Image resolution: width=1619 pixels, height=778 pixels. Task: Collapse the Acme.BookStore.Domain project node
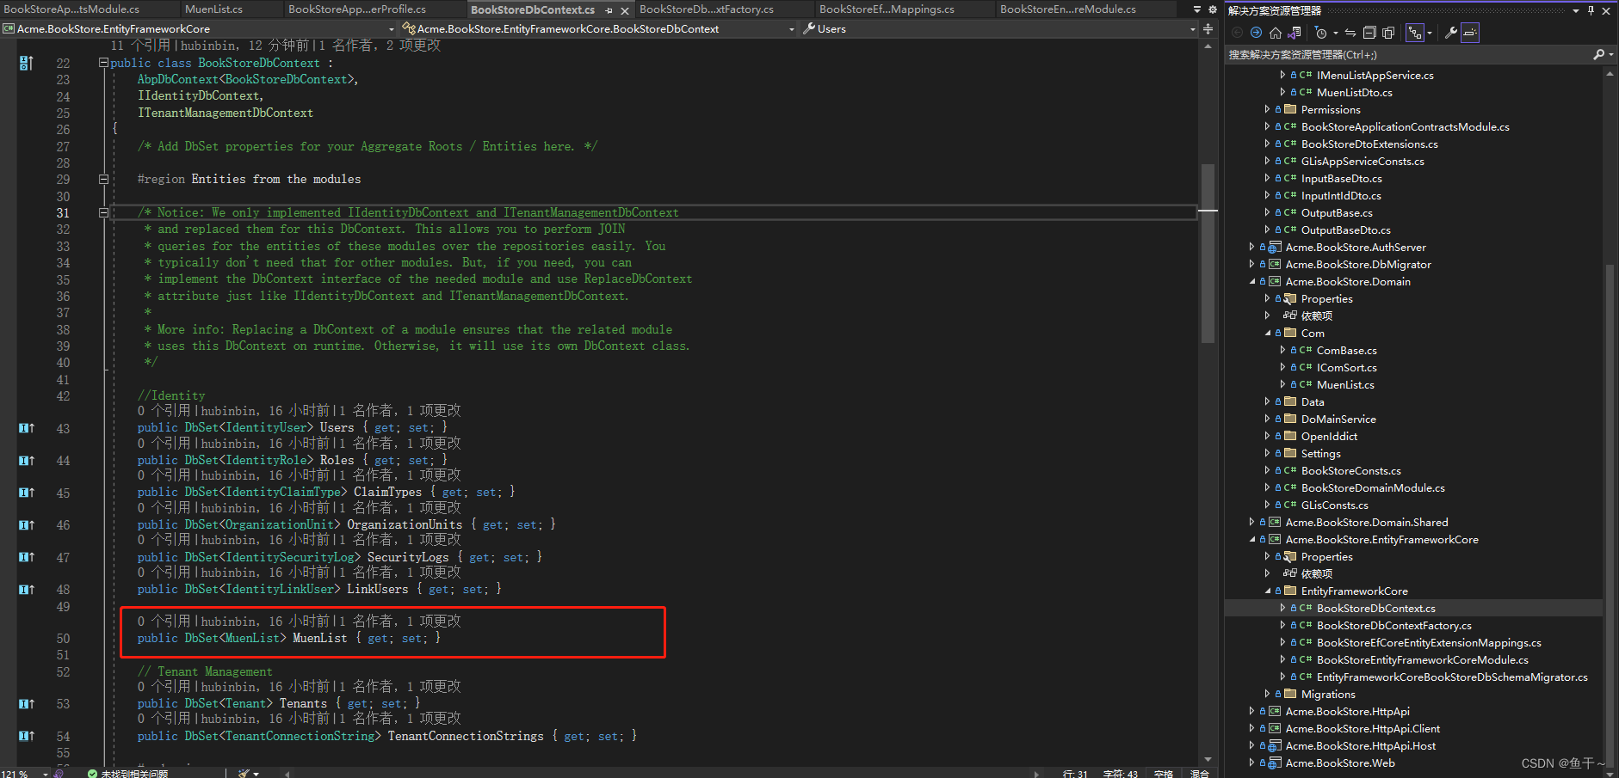click(1253, 281)
